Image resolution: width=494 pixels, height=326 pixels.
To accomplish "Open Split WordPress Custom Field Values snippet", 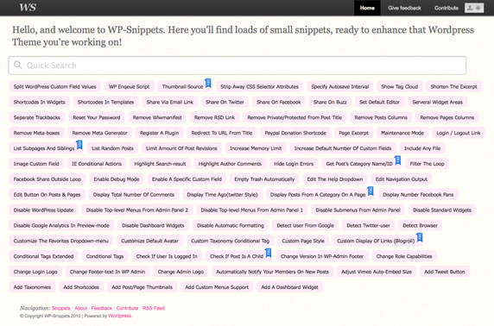I will [54, 86].
